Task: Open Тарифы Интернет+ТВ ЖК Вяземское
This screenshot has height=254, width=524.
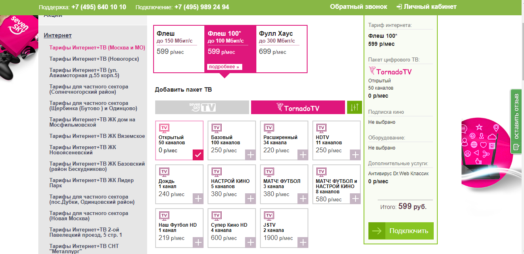Action: 97,136
